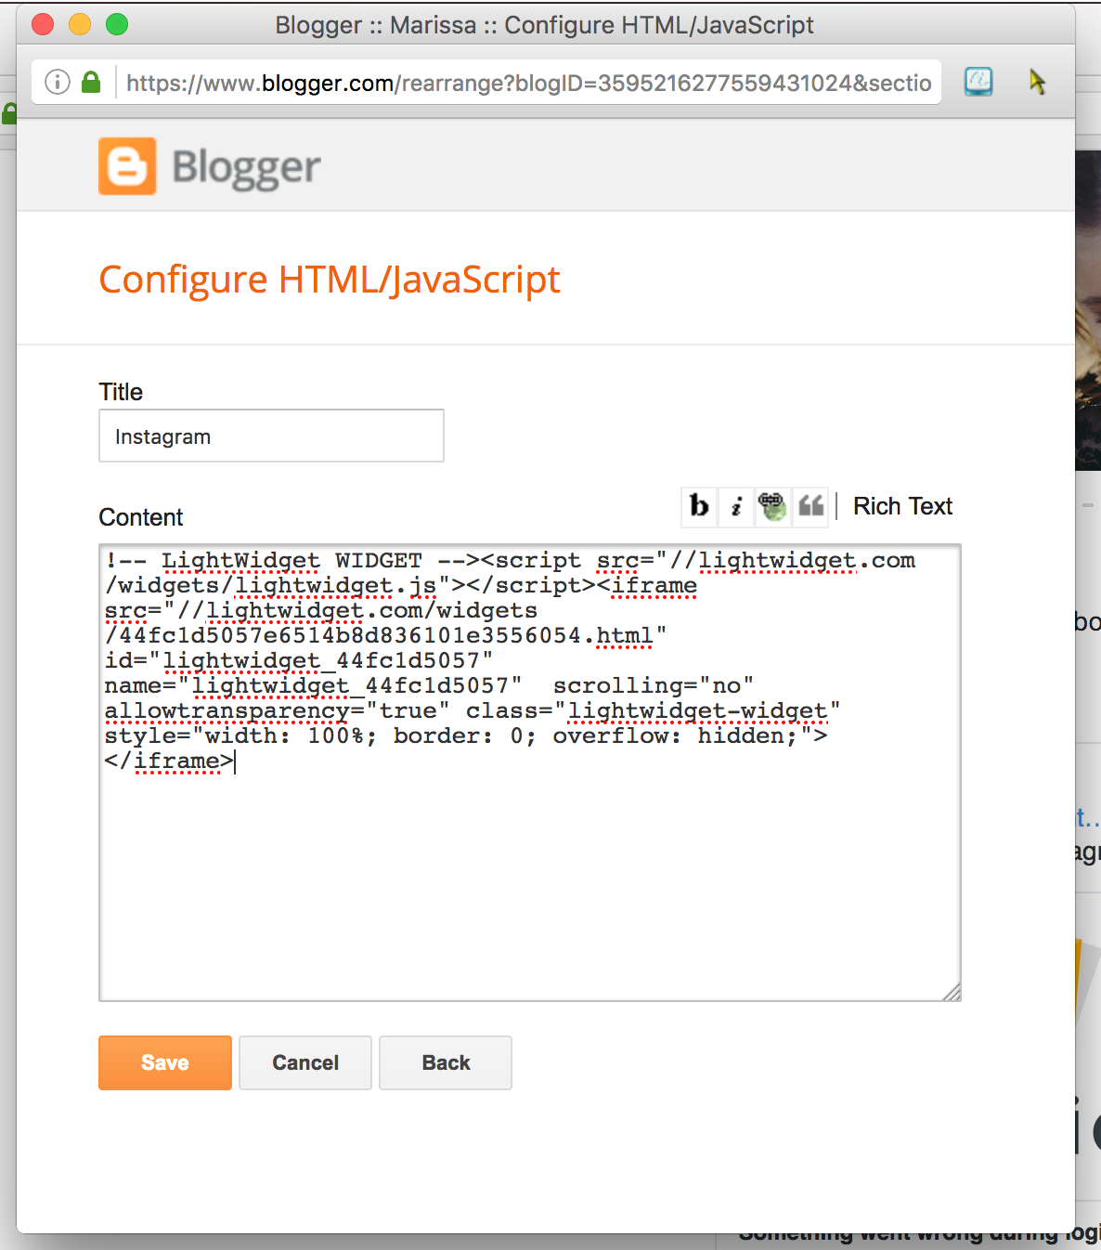Grab the text area resize handle
Viewport: 1101px width, 1250px height.
(952, 992)
